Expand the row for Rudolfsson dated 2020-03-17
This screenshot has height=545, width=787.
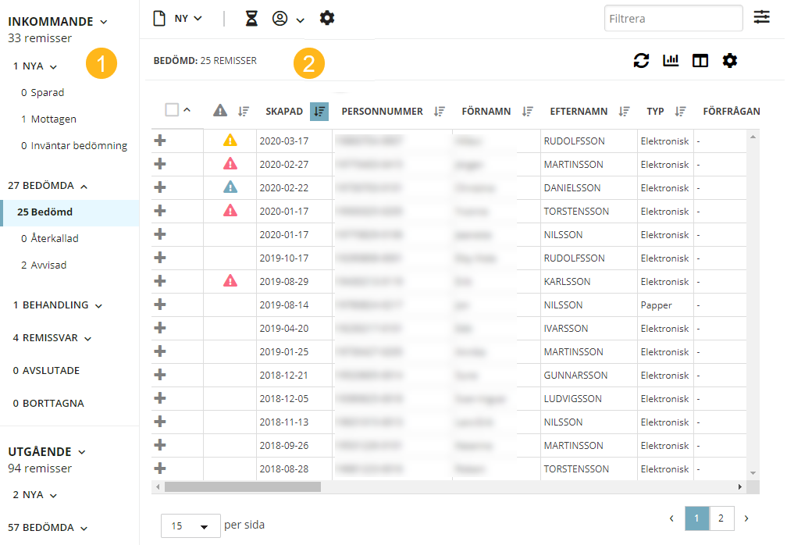(x=160, y=141)
